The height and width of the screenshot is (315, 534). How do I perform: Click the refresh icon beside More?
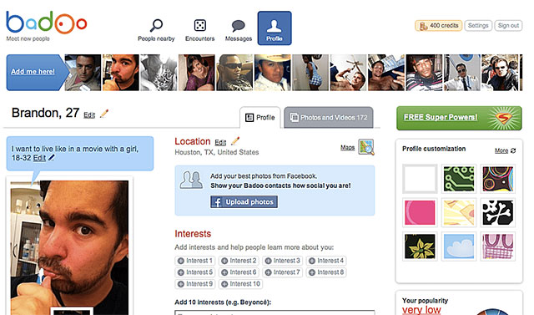point(513,150)
